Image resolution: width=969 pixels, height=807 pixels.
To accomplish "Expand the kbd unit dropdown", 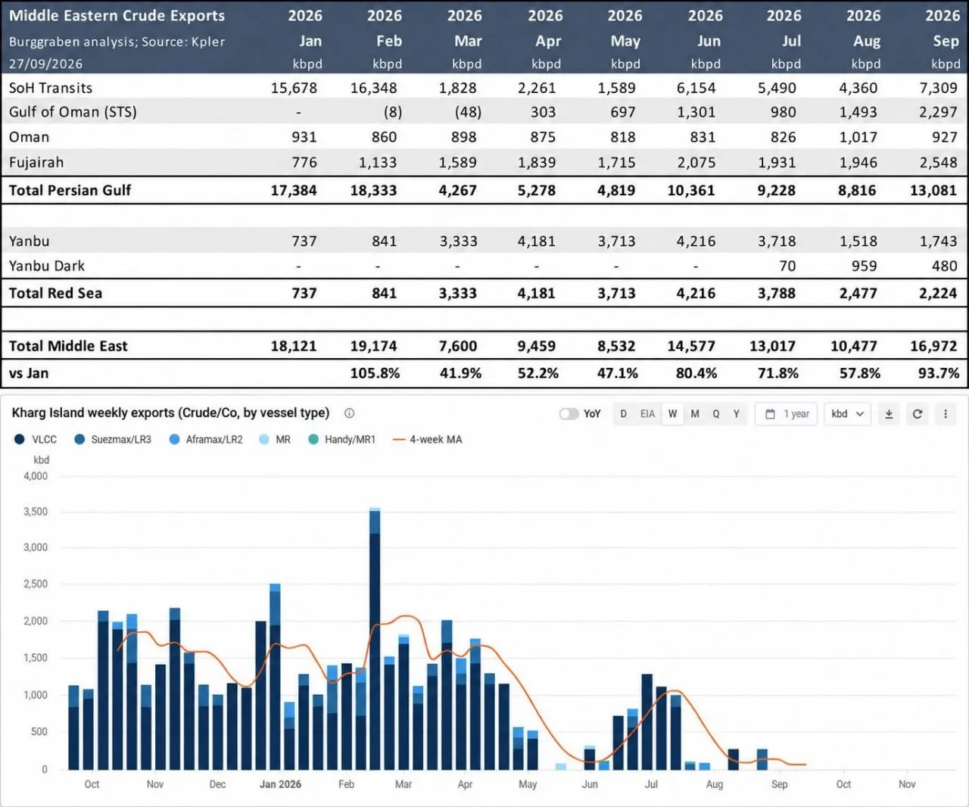I will pyautogui.click(x=847, y=414).
